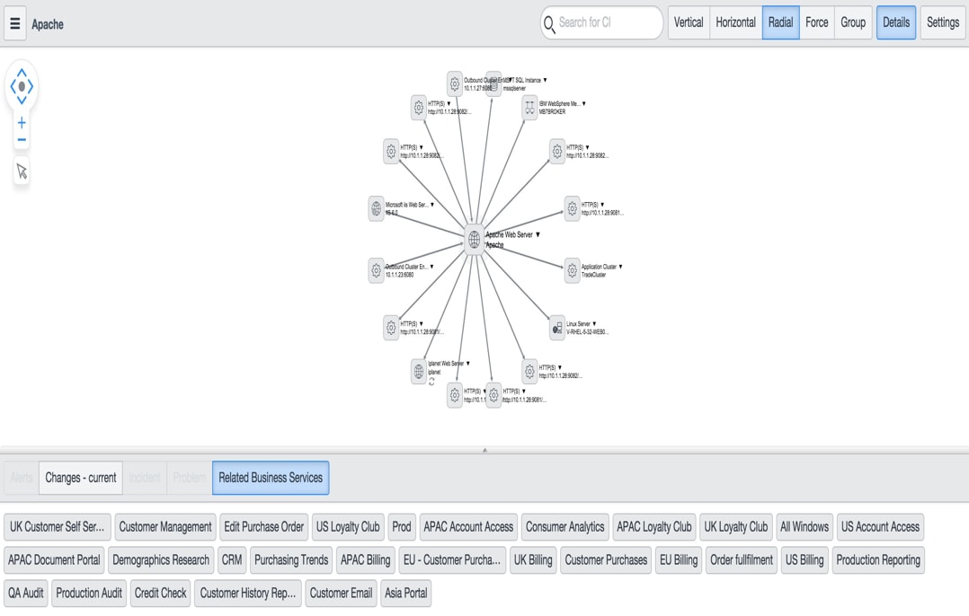Select Outbound Cluster 10.1.1.27 node icon
The height and width of the screenshot is (616, 969).
pyautogui.click(x=454, y=84)
